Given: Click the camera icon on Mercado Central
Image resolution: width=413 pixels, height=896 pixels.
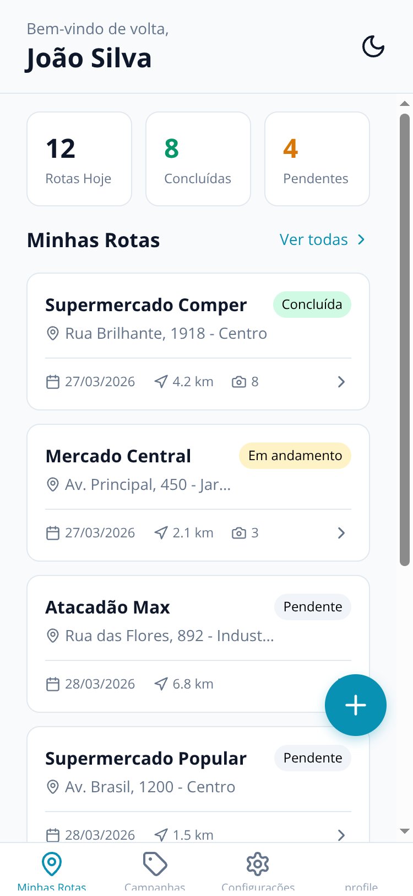Looking at the screenshot, I should pos(239,533).
